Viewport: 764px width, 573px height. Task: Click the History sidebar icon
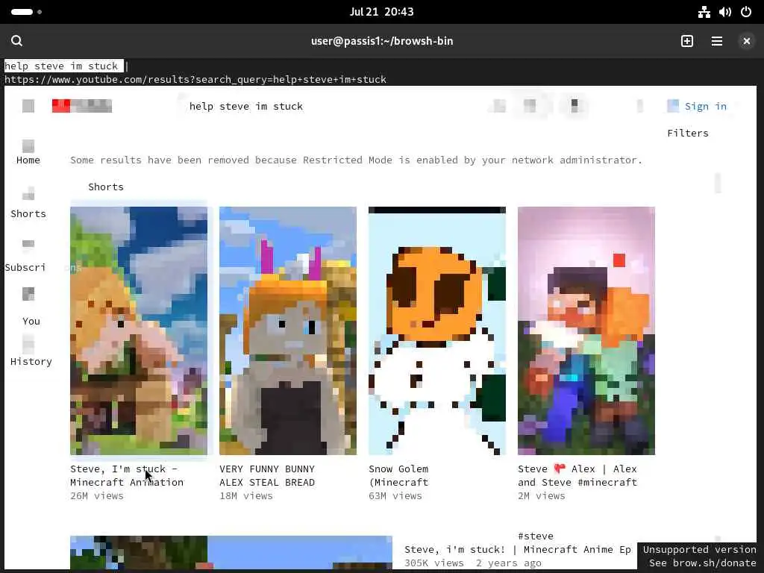(28, 344)
